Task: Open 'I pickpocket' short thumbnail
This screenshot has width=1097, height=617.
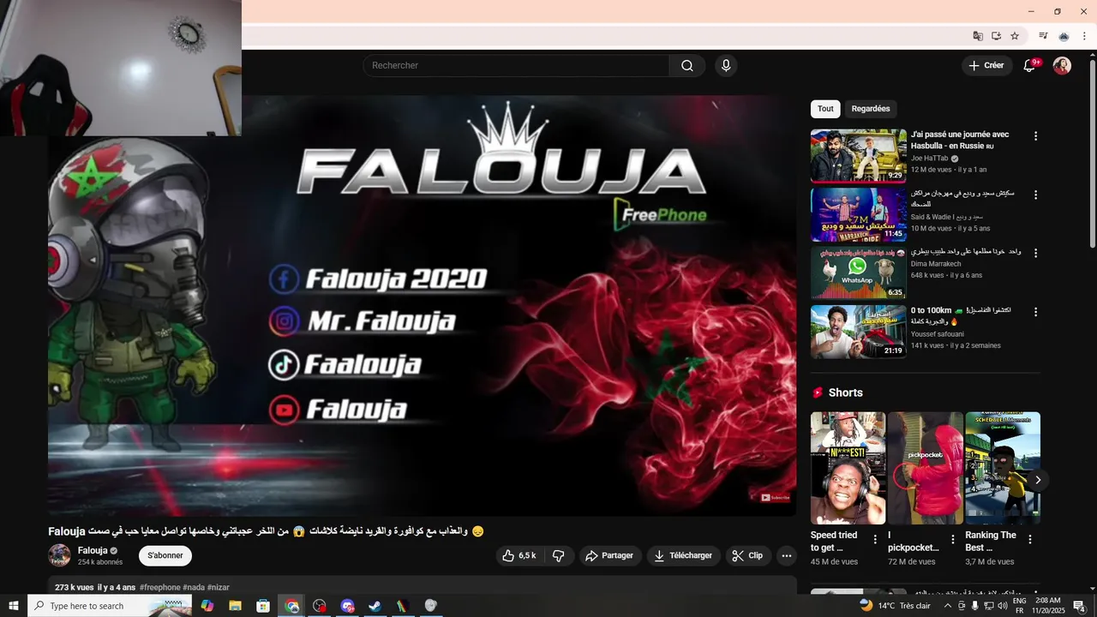Action: 926,468
